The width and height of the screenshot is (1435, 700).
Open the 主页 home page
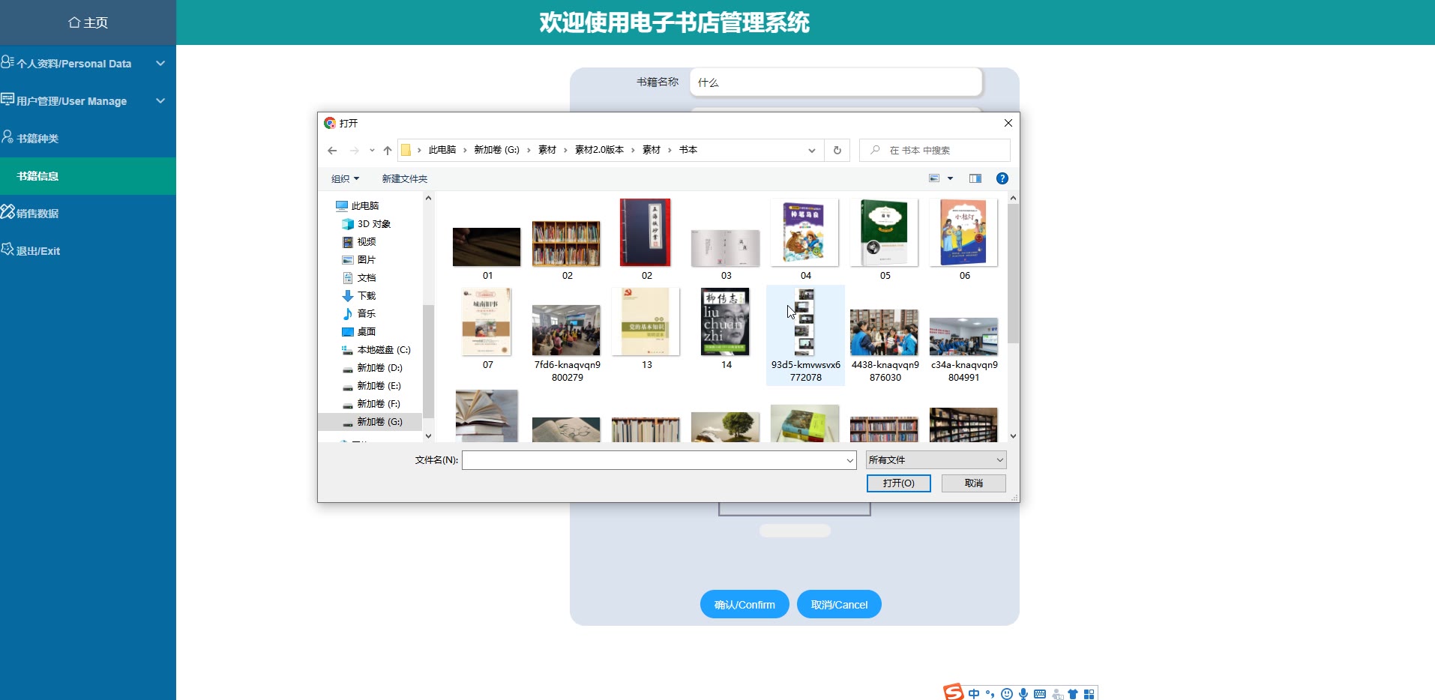[x=88, y=22]
